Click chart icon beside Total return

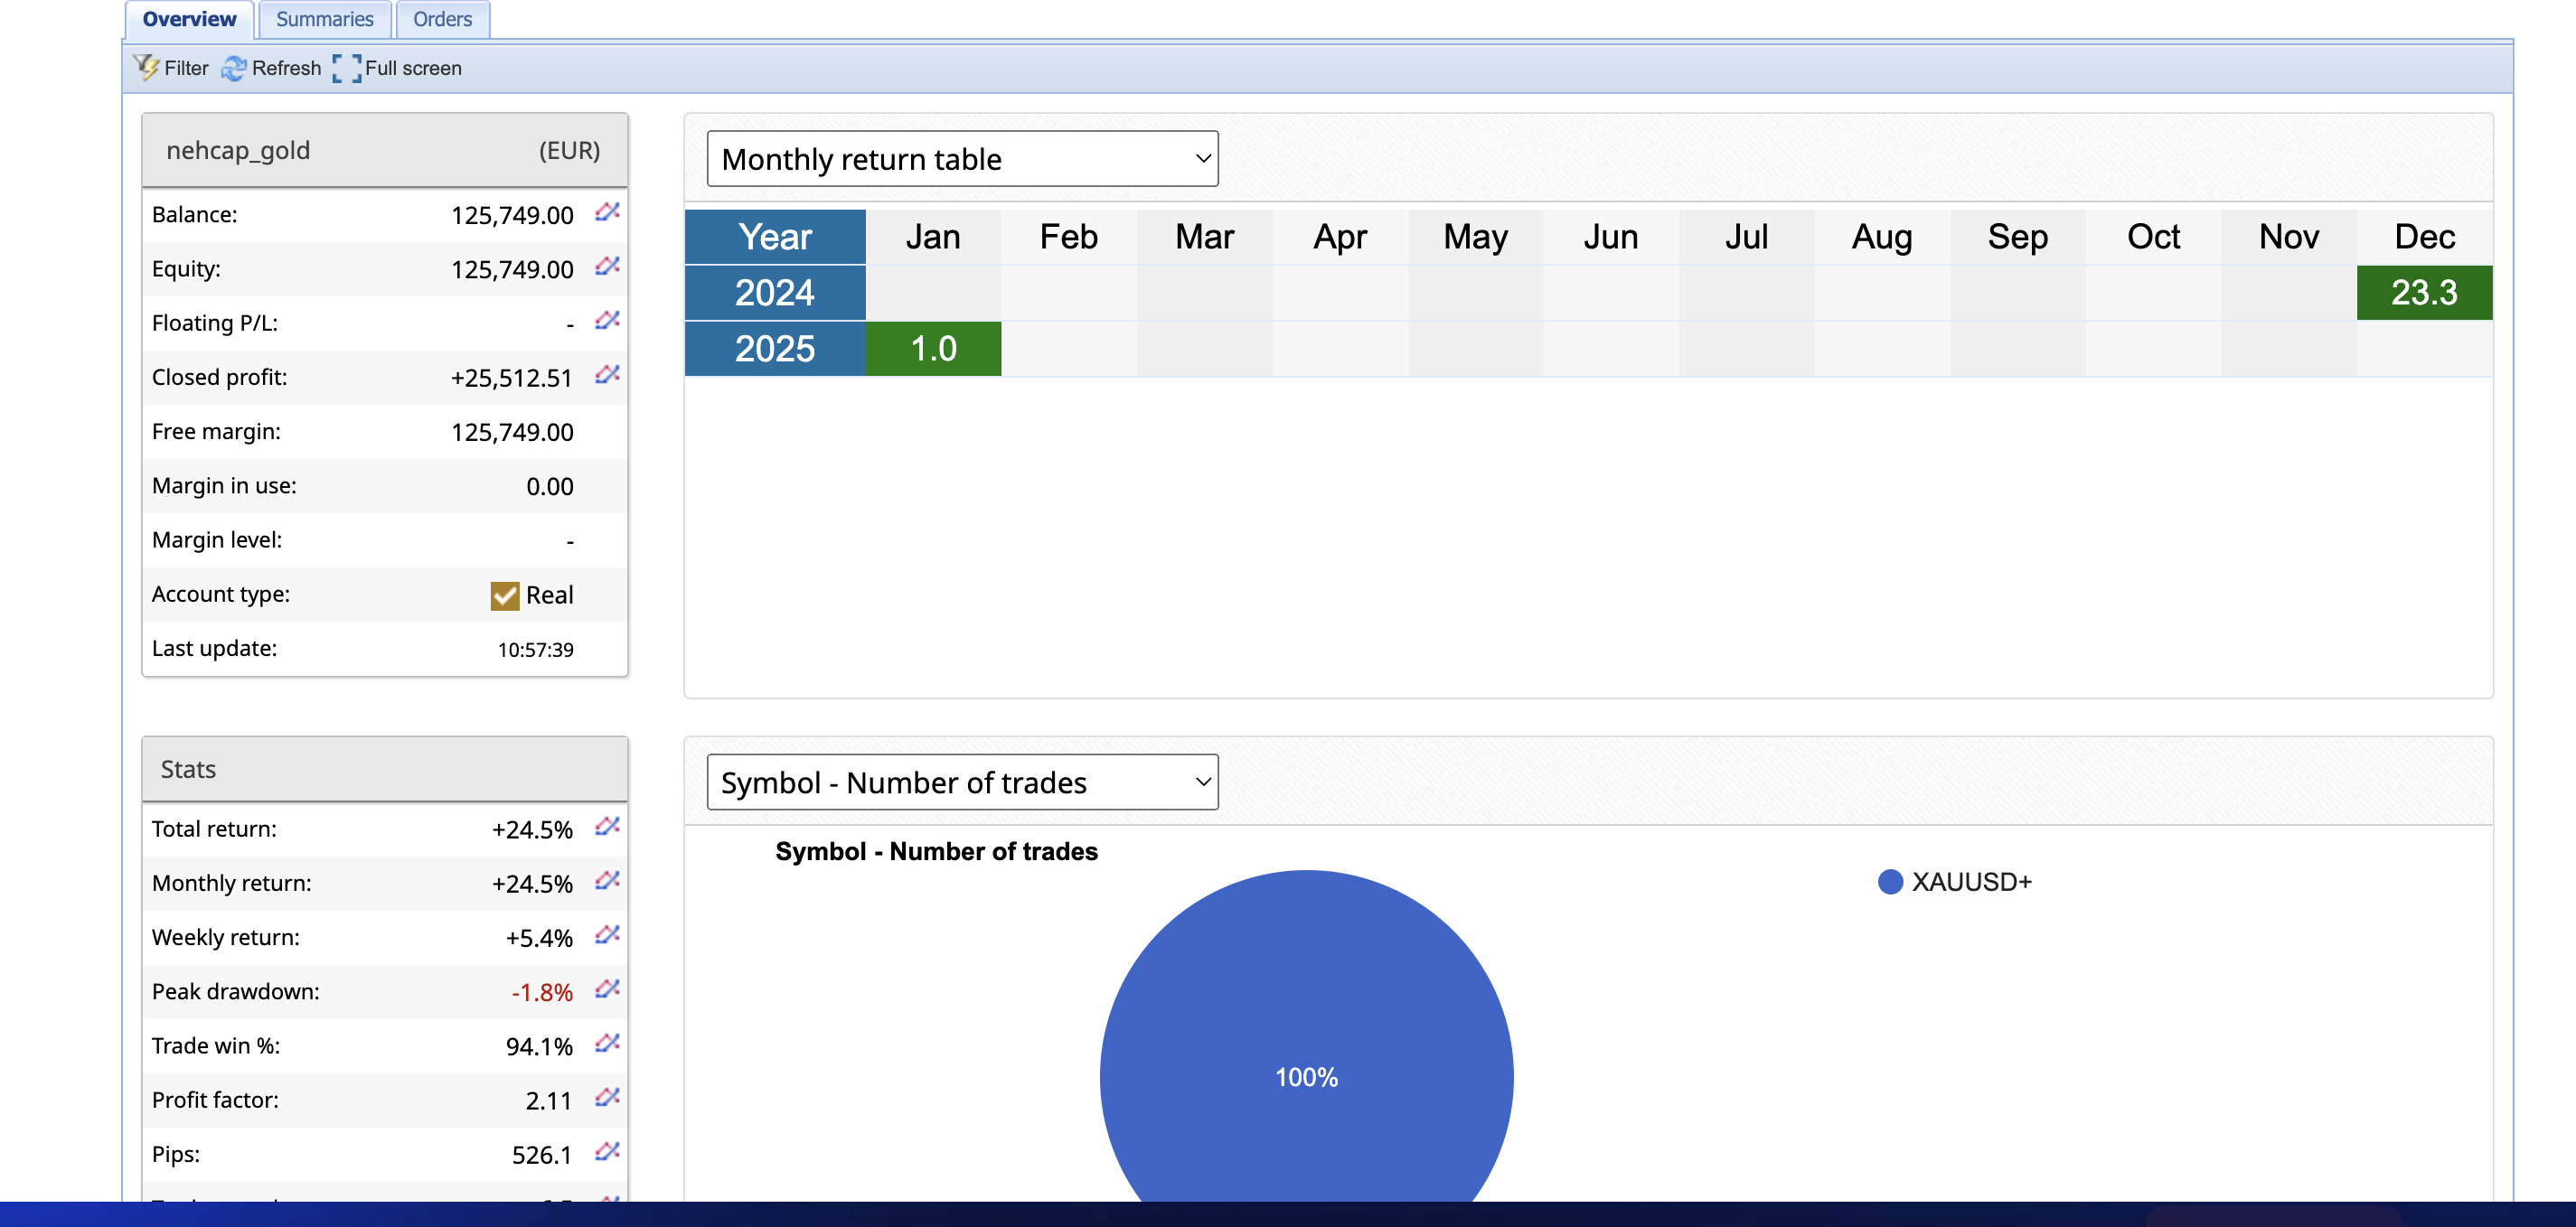pyautogui.click(x=607, y=826)
